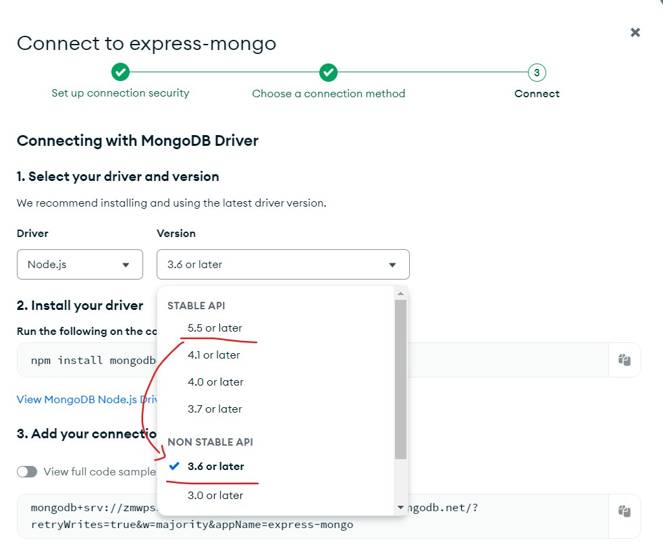Screen dimensions: 663x549
Task: Open the Node.js driver dropdown
Action: [80, 264]
